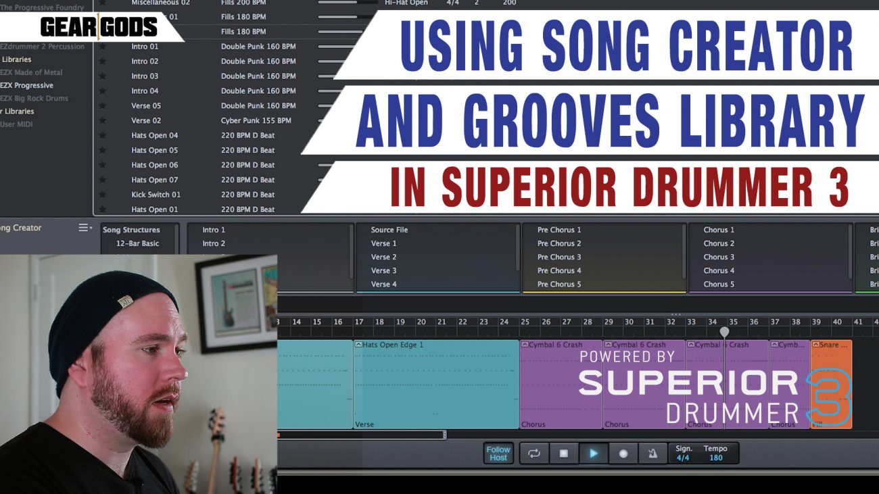
Task: Choose Pre Chorus 5 part
Action: pos(559,285)
